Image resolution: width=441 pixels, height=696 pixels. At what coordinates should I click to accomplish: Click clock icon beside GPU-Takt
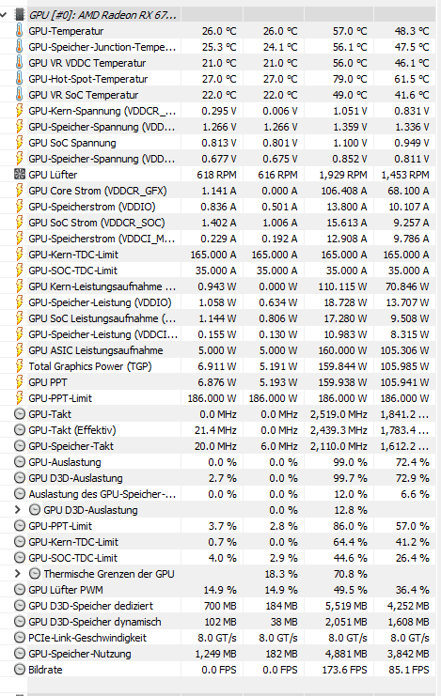[x=20, y=414]
